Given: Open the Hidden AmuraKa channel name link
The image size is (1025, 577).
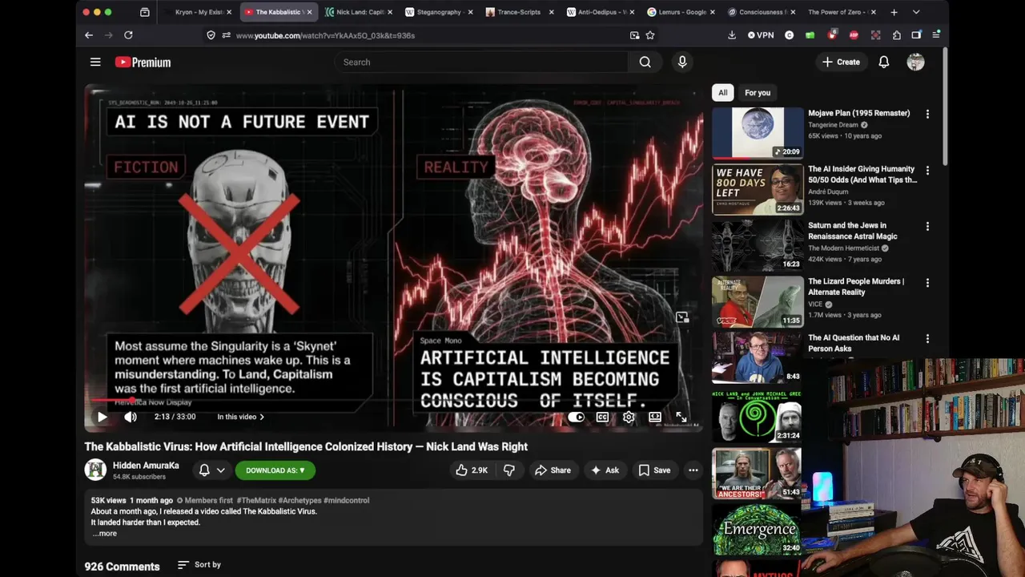Looking at the screenshot, I should coord(146,466).
